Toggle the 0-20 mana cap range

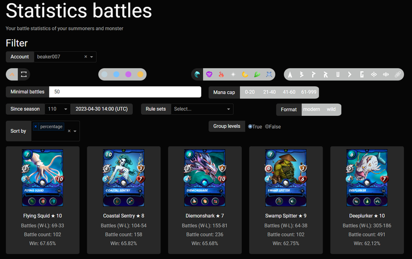click(249, 92)
